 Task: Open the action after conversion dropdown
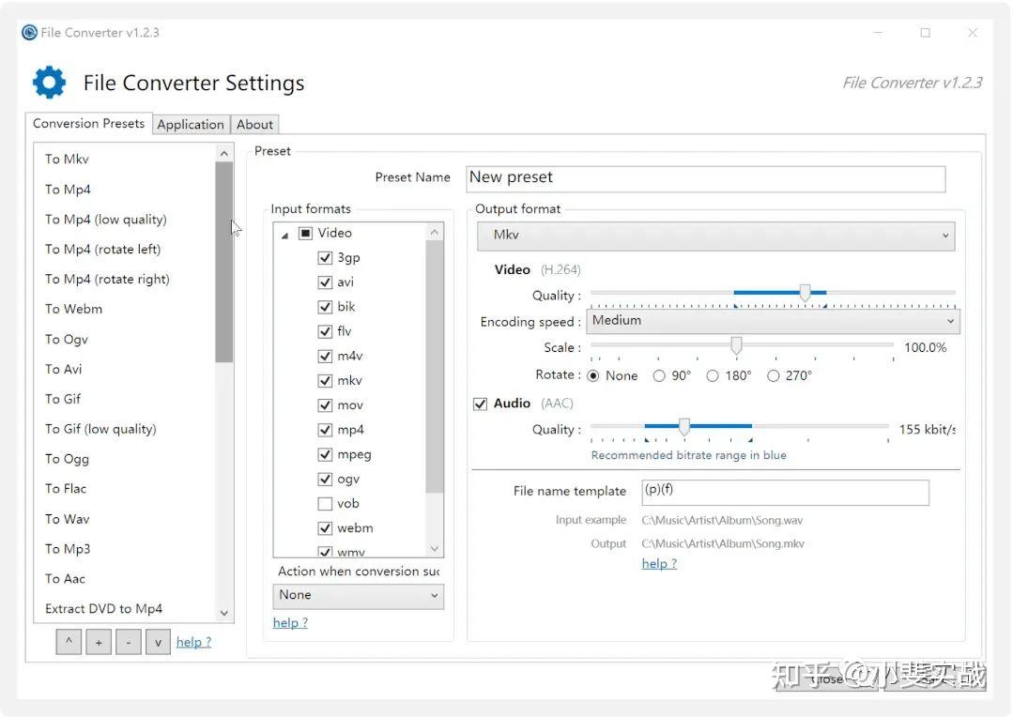pos(358,595)
